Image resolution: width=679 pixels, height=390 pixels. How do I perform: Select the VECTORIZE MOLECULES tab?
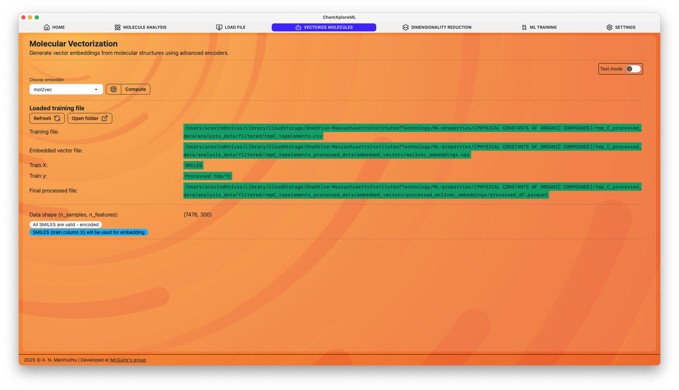324,27
